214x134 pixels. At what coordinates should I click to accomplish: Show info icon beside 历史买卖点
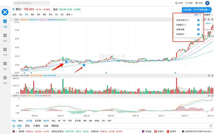[188, 20]
